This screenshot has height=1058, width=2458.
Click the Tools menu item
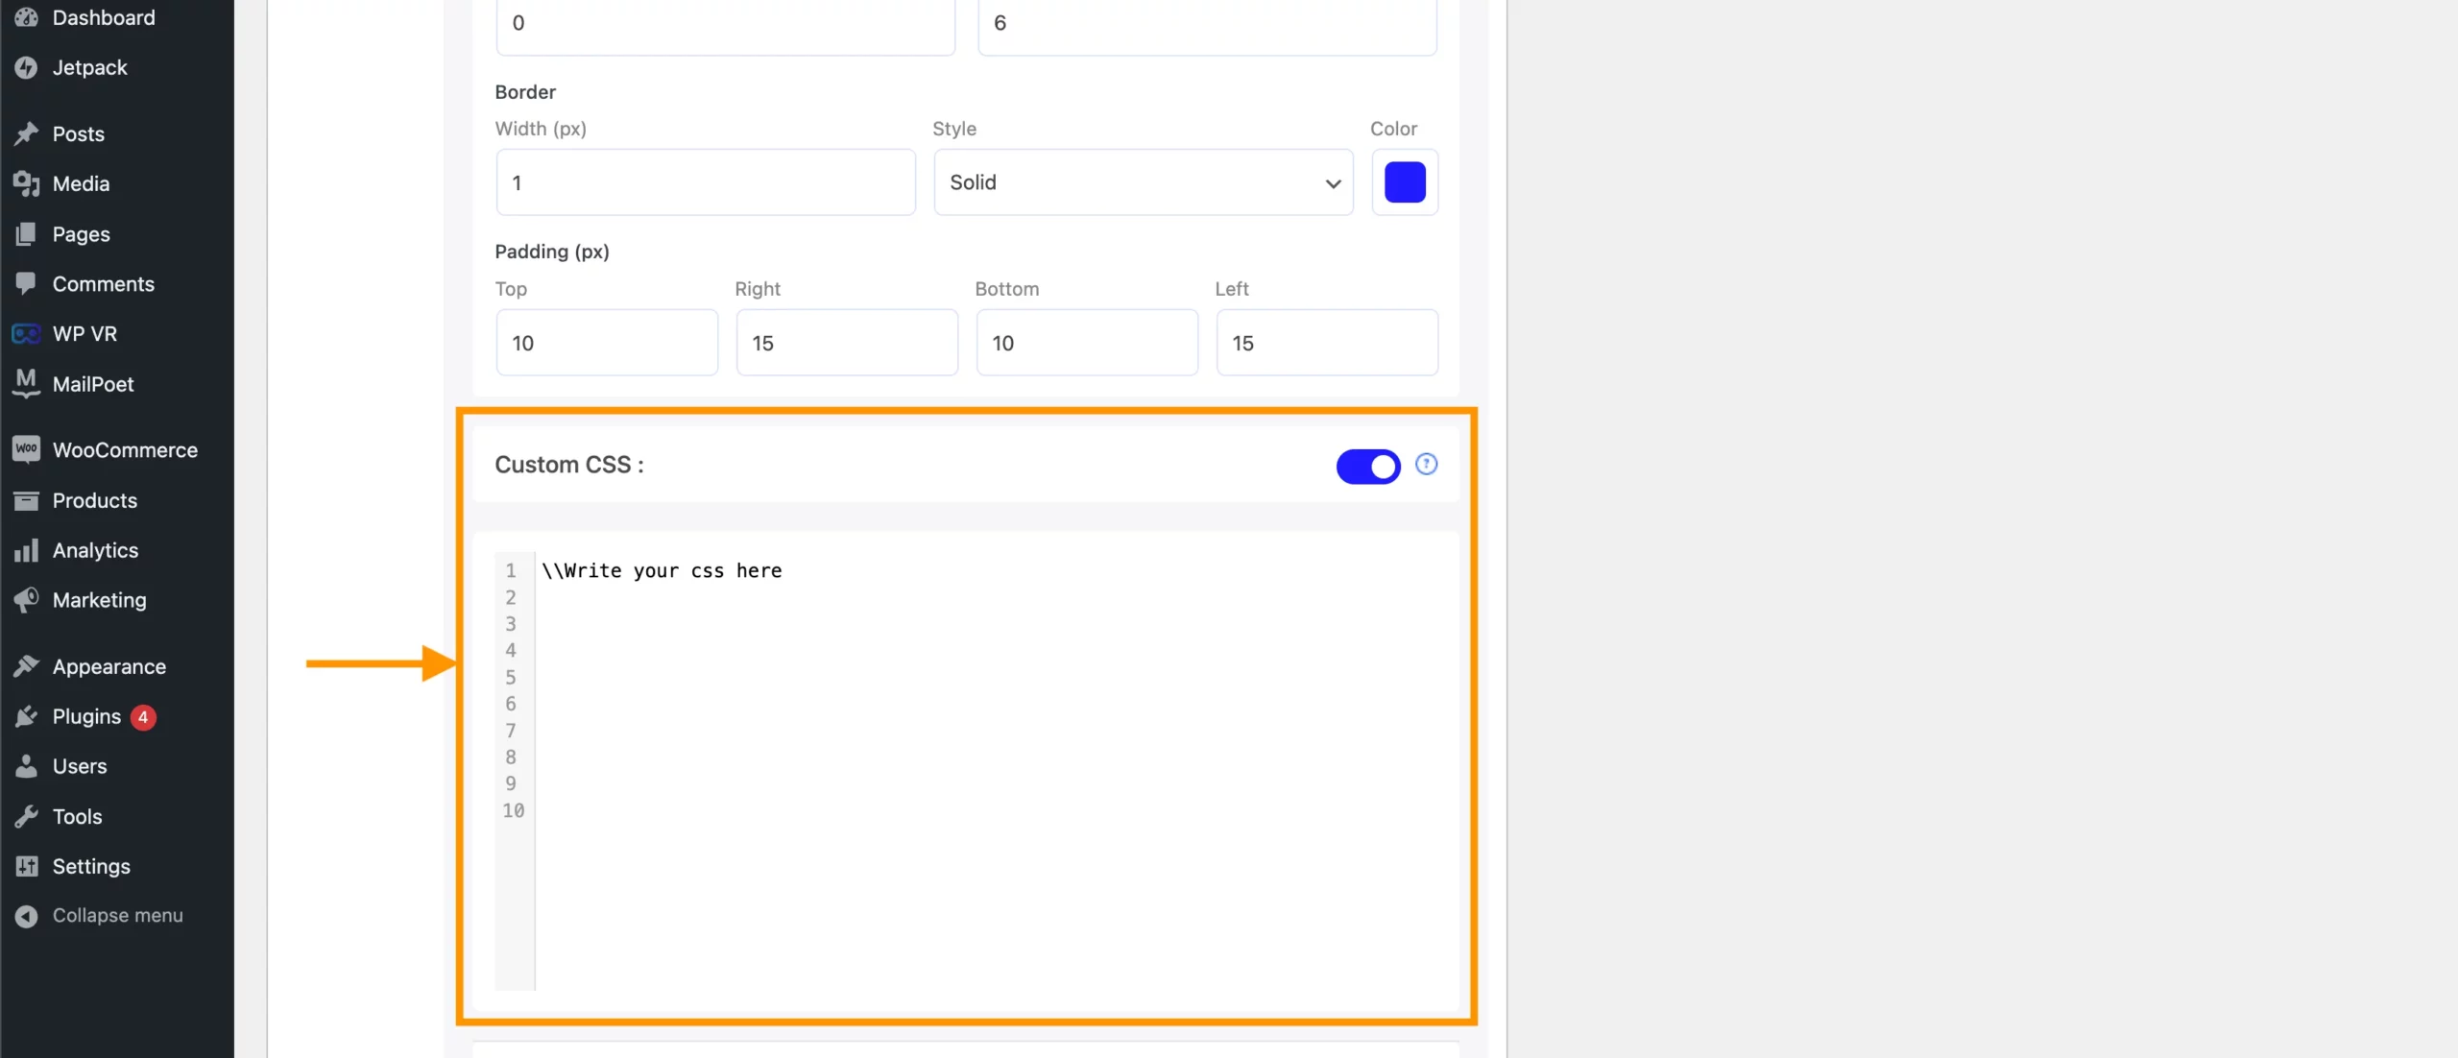[x=77, y=817]
